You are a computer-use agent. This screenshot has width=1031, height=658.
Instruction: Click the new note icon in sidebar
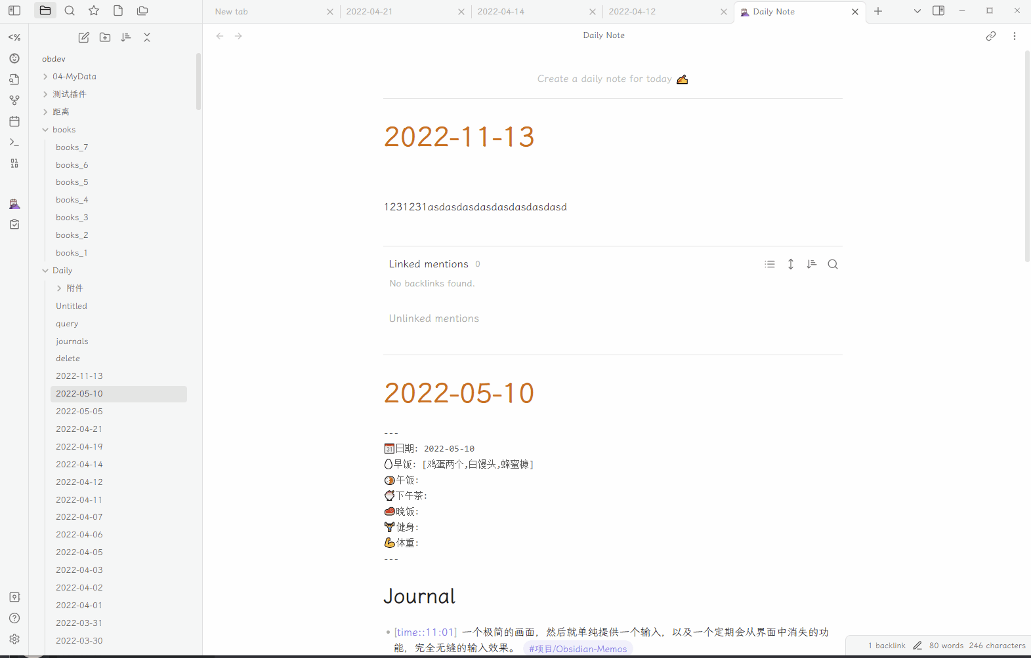84,37
